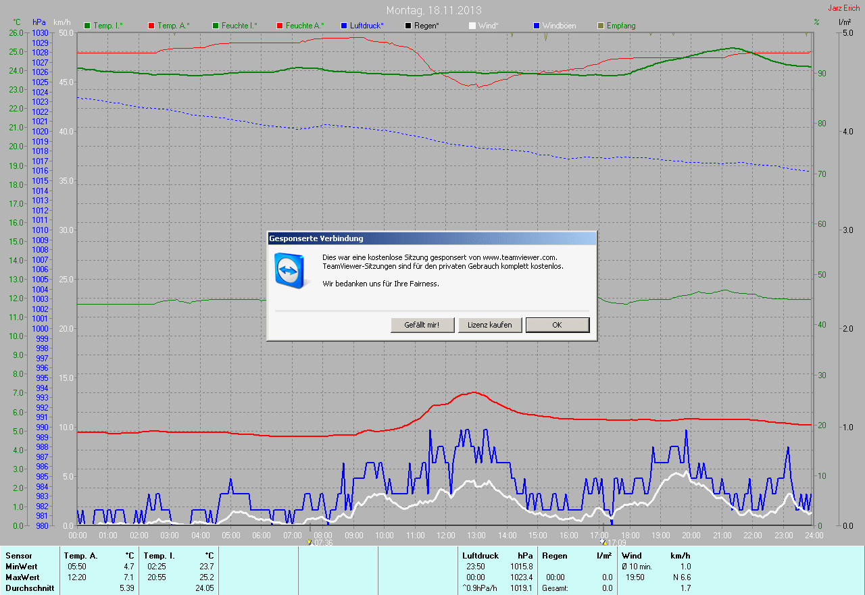Toggle the Feuchte A. legend square
This screenshot has height=595, width=865.
click(280, 26)
